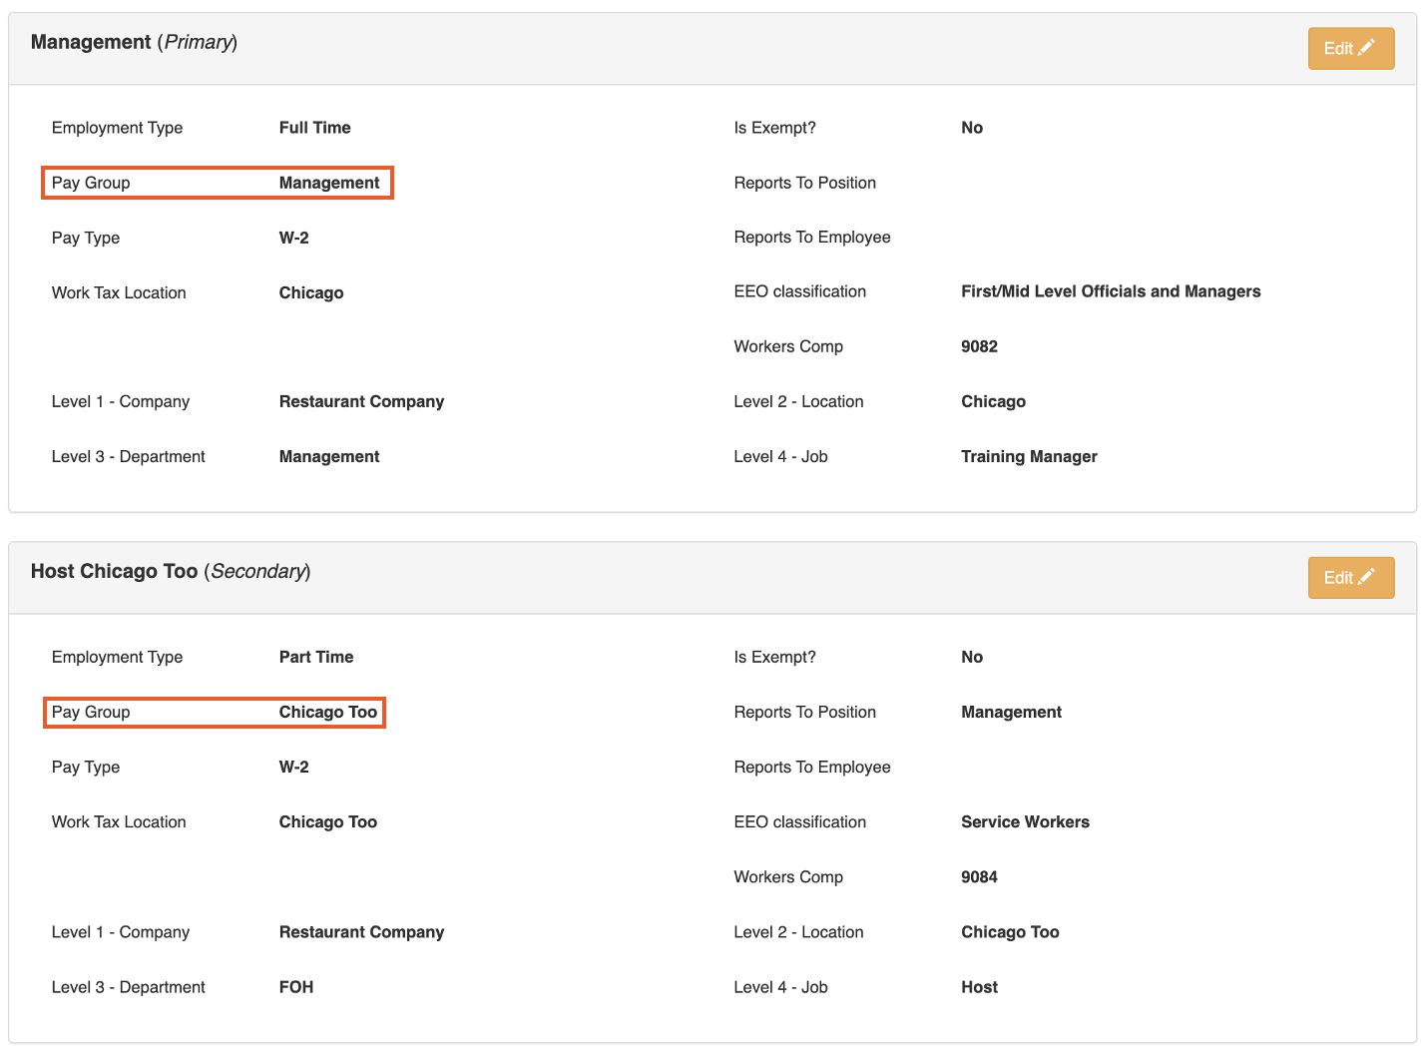Click highlighted Pay Group value Management
The width and height of the screenshot is (1427, 1052).
tap(329, 183)
